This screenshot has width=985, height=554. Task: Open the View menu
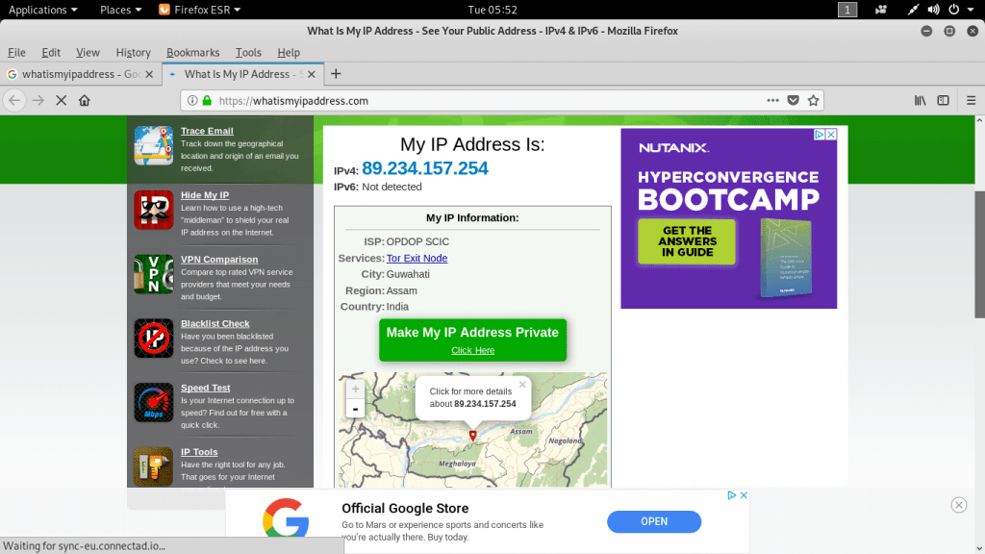[x=88, y=53]
